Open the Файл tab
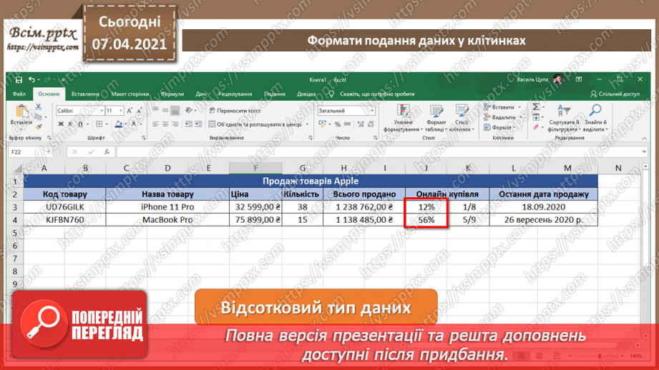The height and width of the screenshot is (370, 659). pos(19,94)
